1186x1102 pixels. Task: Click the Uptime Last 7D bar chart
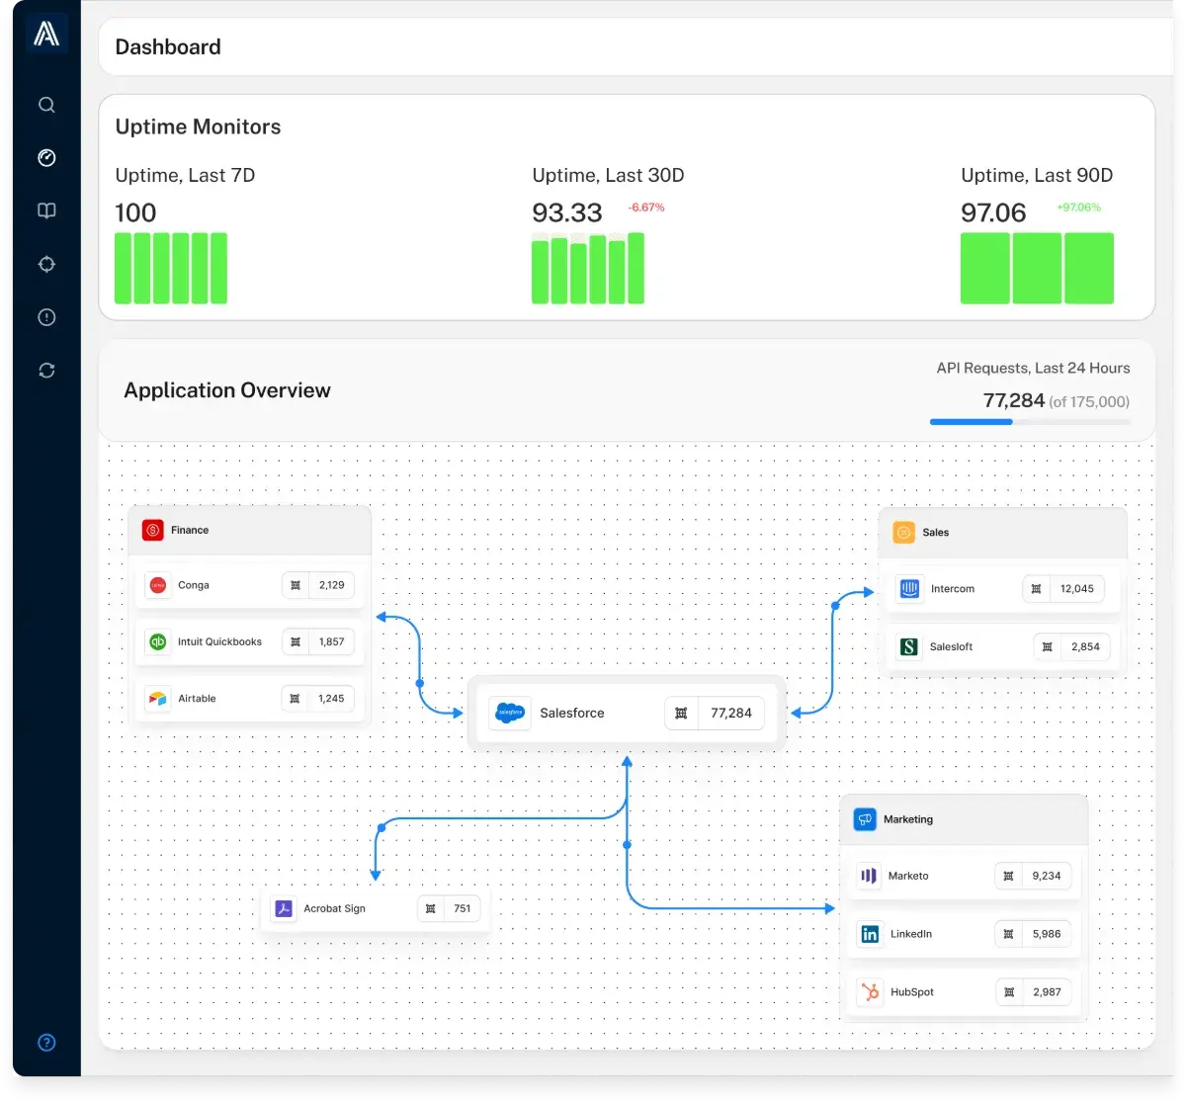coord(171,268)
